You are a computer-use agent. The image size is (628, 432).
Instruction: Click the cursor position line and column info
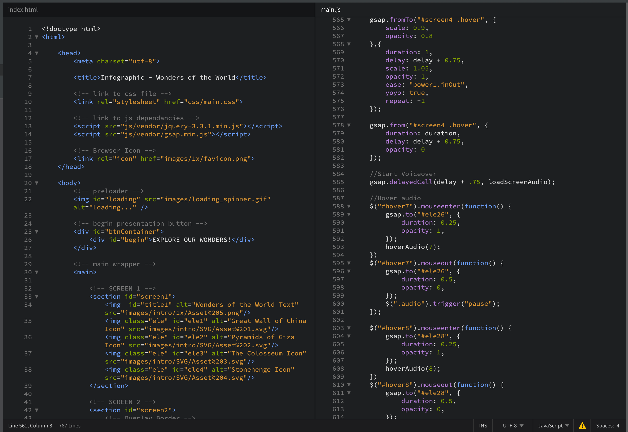30,425
